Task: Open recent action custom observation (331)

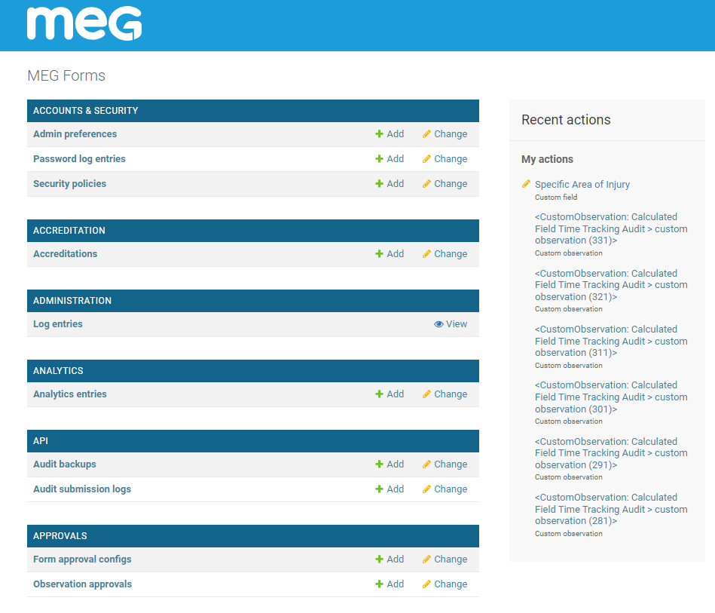Action: 610,228
